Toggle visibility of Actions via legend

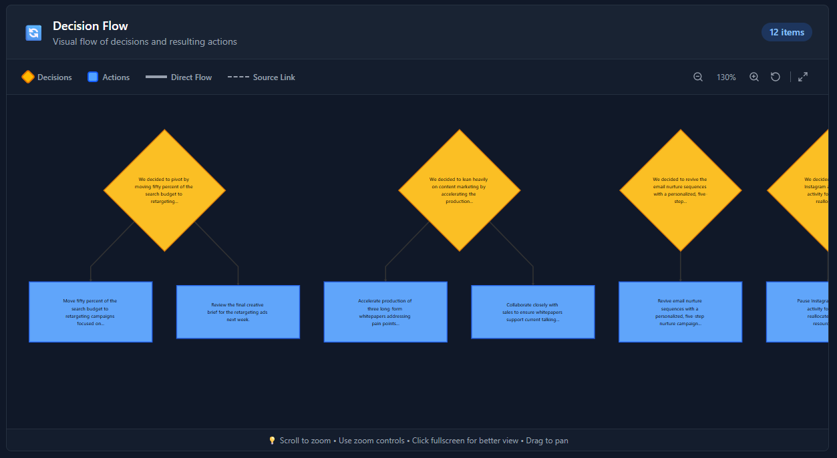pos(116,77)
